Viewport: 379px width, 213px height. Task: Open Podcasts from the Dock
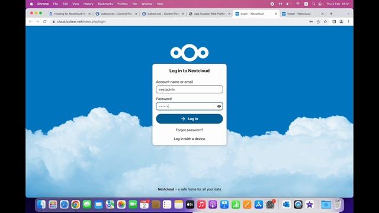click(213, 205)
